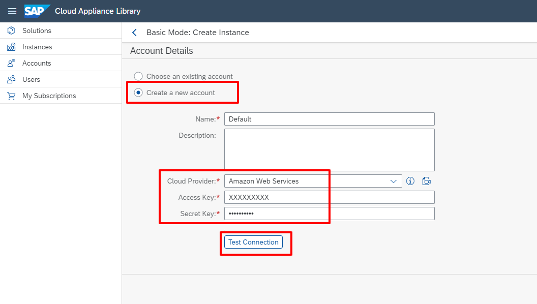Click the Accounts icon in sidebar
This screenshot has height=304, width=537.
pos(11,63)
